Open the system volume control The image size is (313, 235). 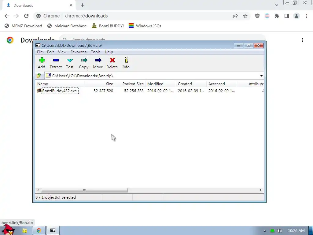(x=280, y=231)
